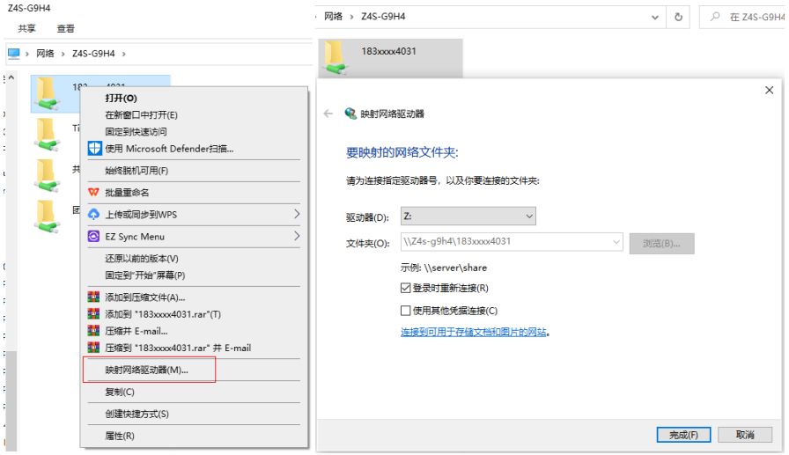Click the WPS batch rename icon
789x455 pixels.
click(x=93, y=192)
